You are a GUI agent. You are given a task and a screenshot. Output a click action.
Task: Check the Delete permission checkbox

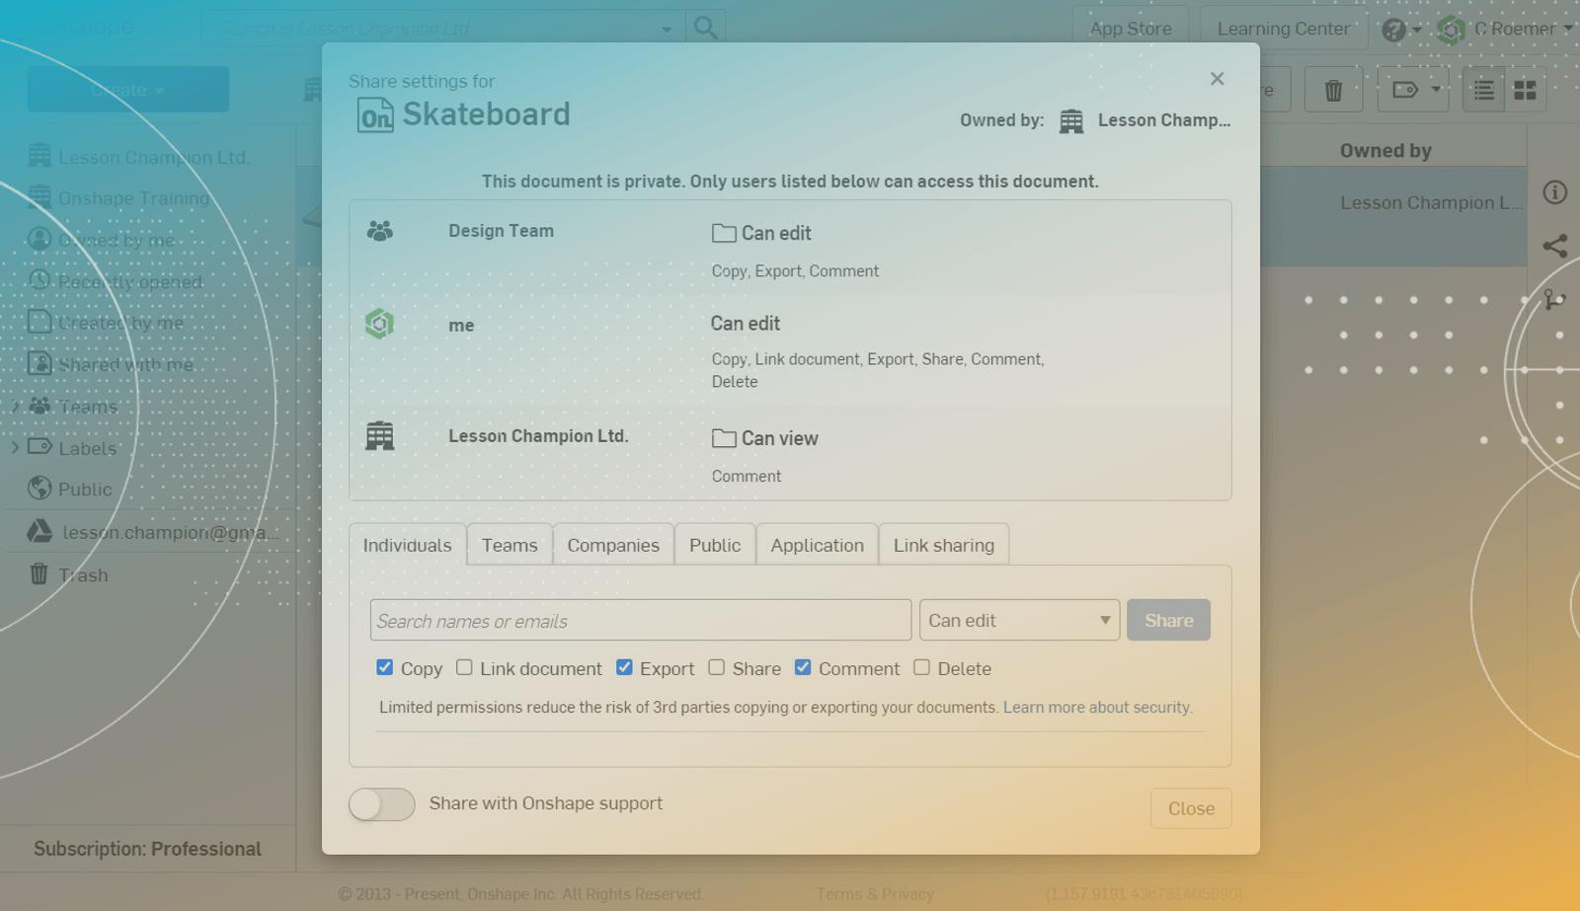(921, 668)
